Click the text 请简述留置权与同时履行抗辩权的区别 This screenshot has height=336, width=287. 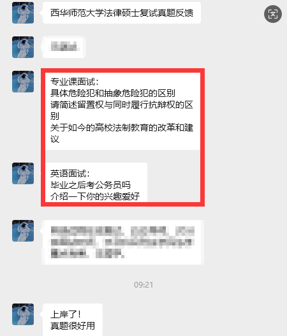pos(122,110)
